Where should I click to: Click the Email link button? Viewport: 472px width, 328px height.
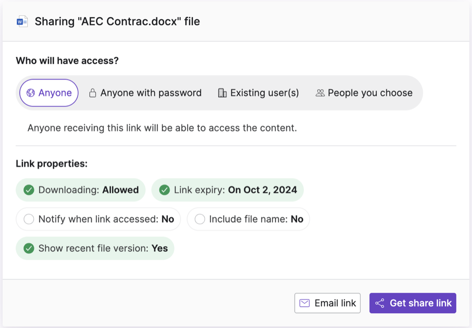click(x=327, y=303)
